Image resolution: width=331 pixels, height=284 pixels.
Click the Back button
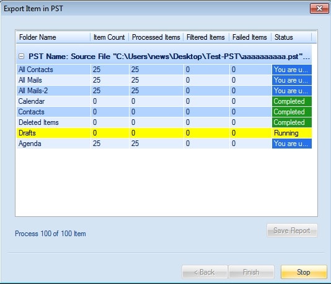(205, 272)
